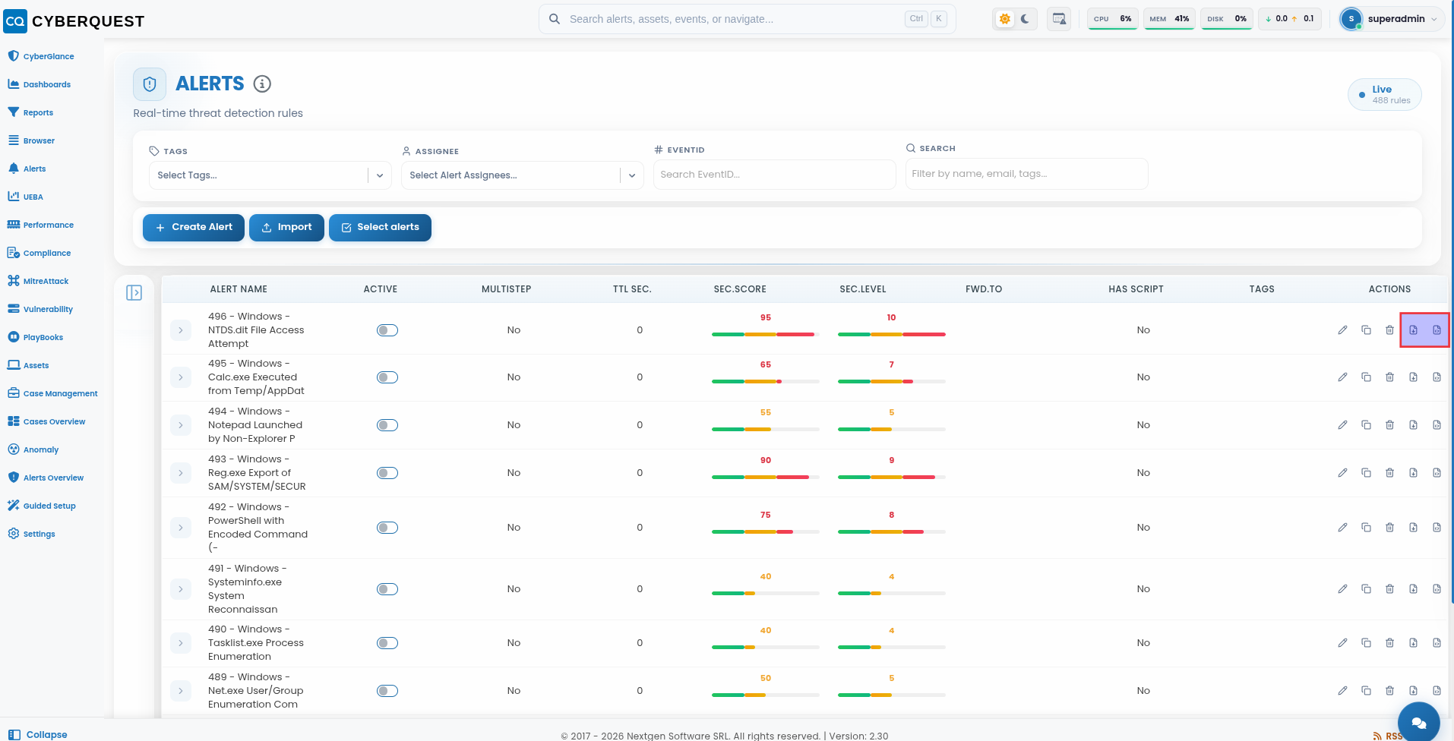The image size is (1454, 741).
Task: Turn on alert 494 Notepad active switch
Action: 387,425
